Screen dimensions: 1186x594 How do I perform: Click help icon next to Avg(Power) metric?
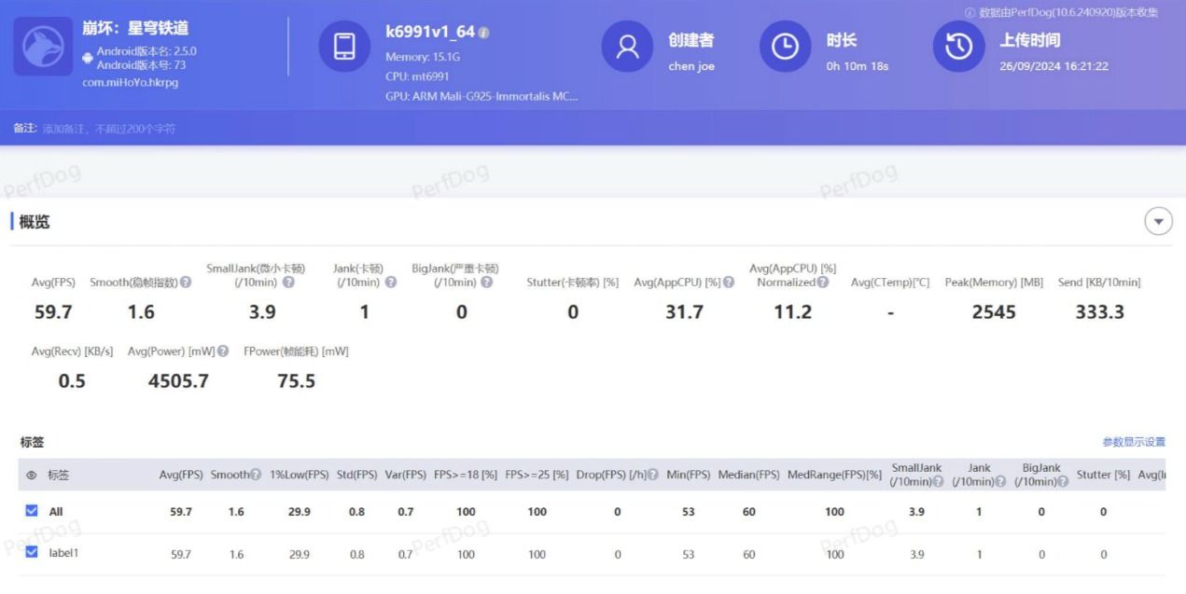tap(223, 352)
